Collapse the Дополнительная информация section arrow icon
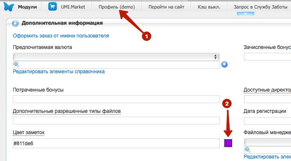The height and width of the screenshot is (161, 291). (15, 23)
